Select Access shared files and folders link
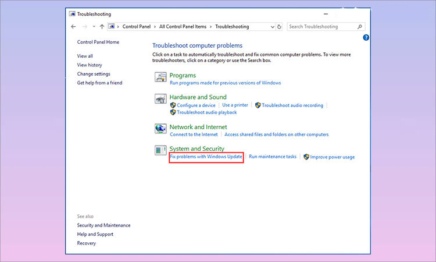Viewport: 436px width, 262px height. (x=276, y=134)
